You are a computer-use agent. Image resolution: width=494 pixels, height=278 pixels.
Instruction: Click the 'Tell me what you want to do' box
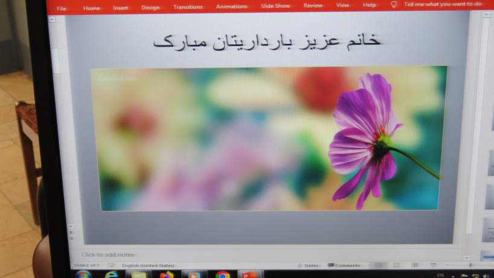pos(443,4)
